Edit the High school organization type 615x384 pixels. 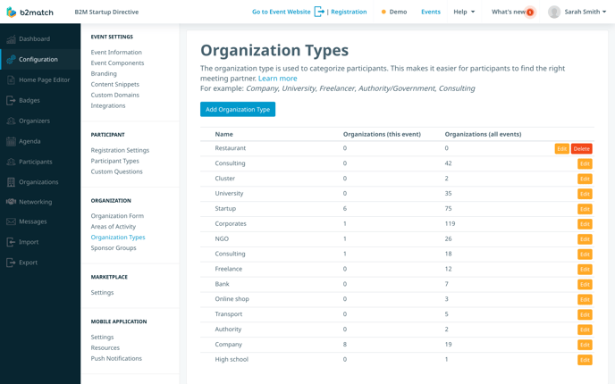(x=585, y=360)
